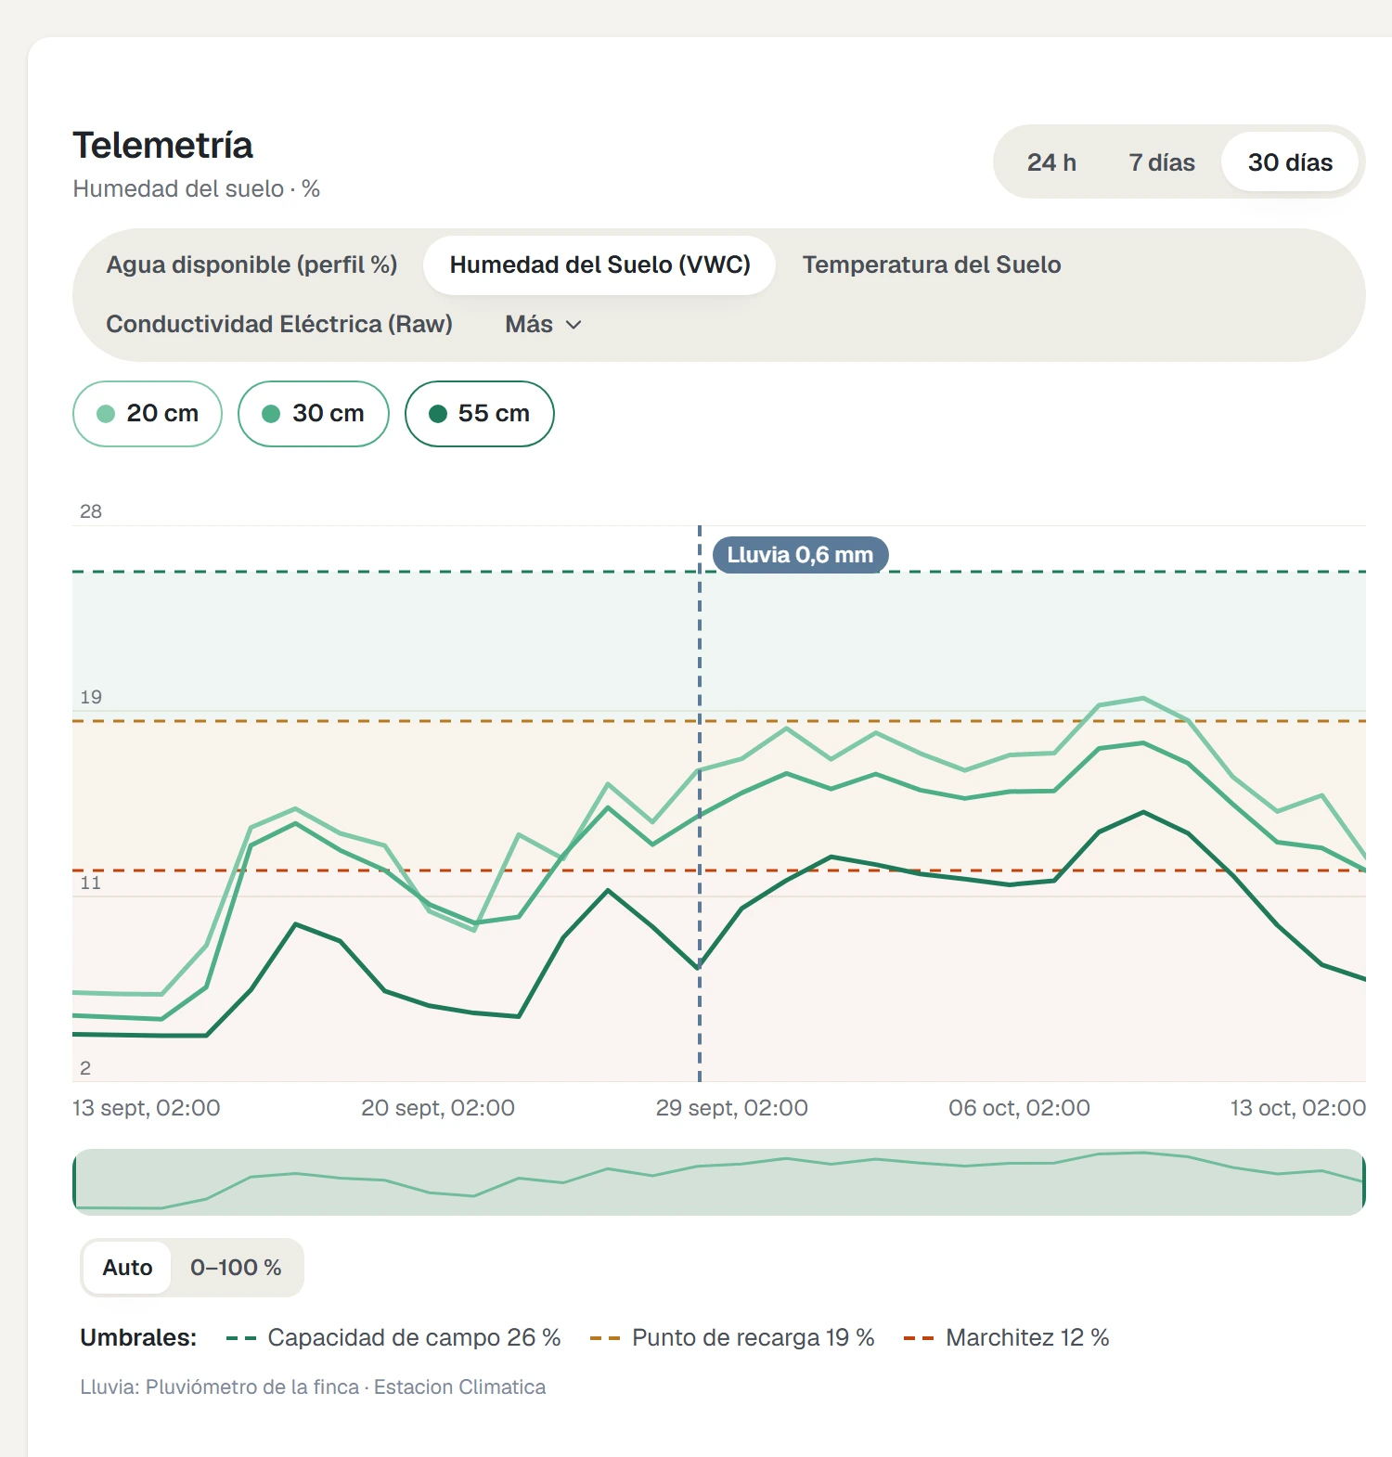Click the 20 sept, 02:00 axis label
The width and height of the screenshot is (1392, 1457).
tap(438, 1107)
